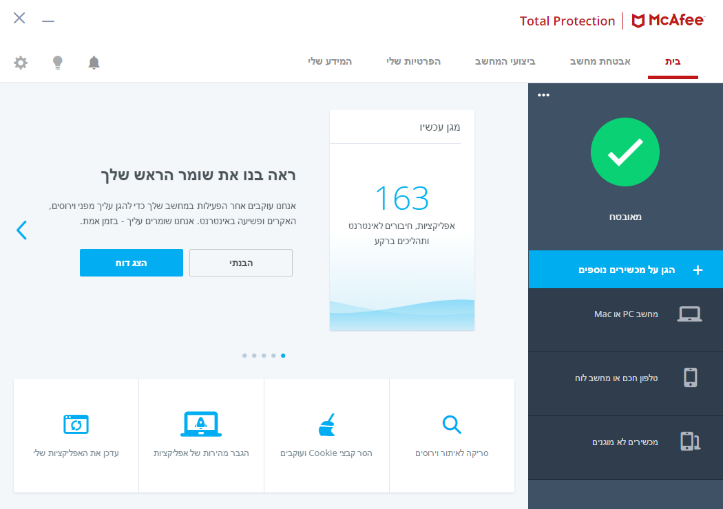Click the broom icon to remove cookies

(x=326, y=424)
